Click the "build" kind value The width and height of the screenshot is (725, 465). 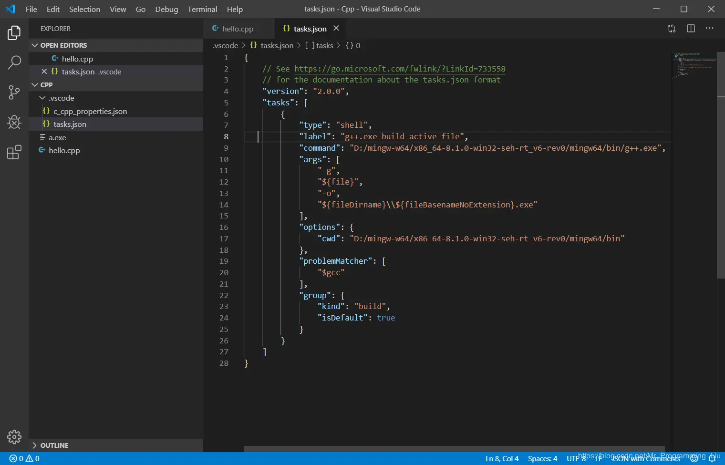point(370,307)
